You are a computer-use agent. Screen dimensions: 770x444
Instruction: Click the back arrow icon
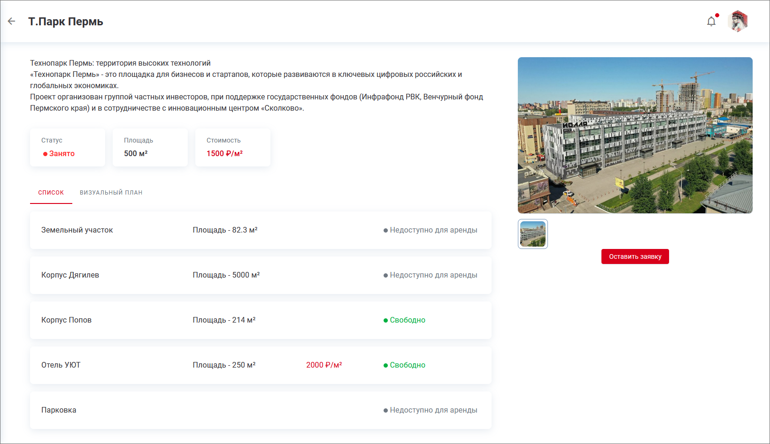[12, 21]
